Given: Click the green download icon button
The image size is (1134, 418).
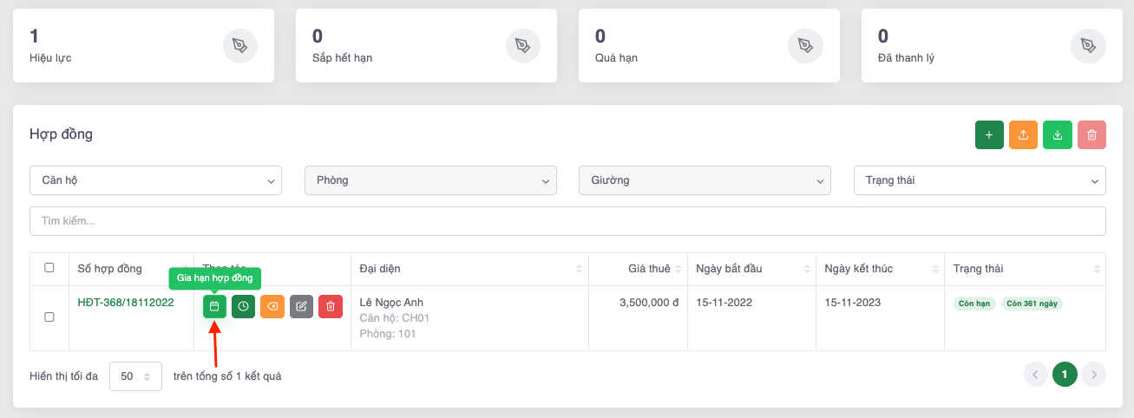Looking at the screenshot, I should coord(1057,134).
